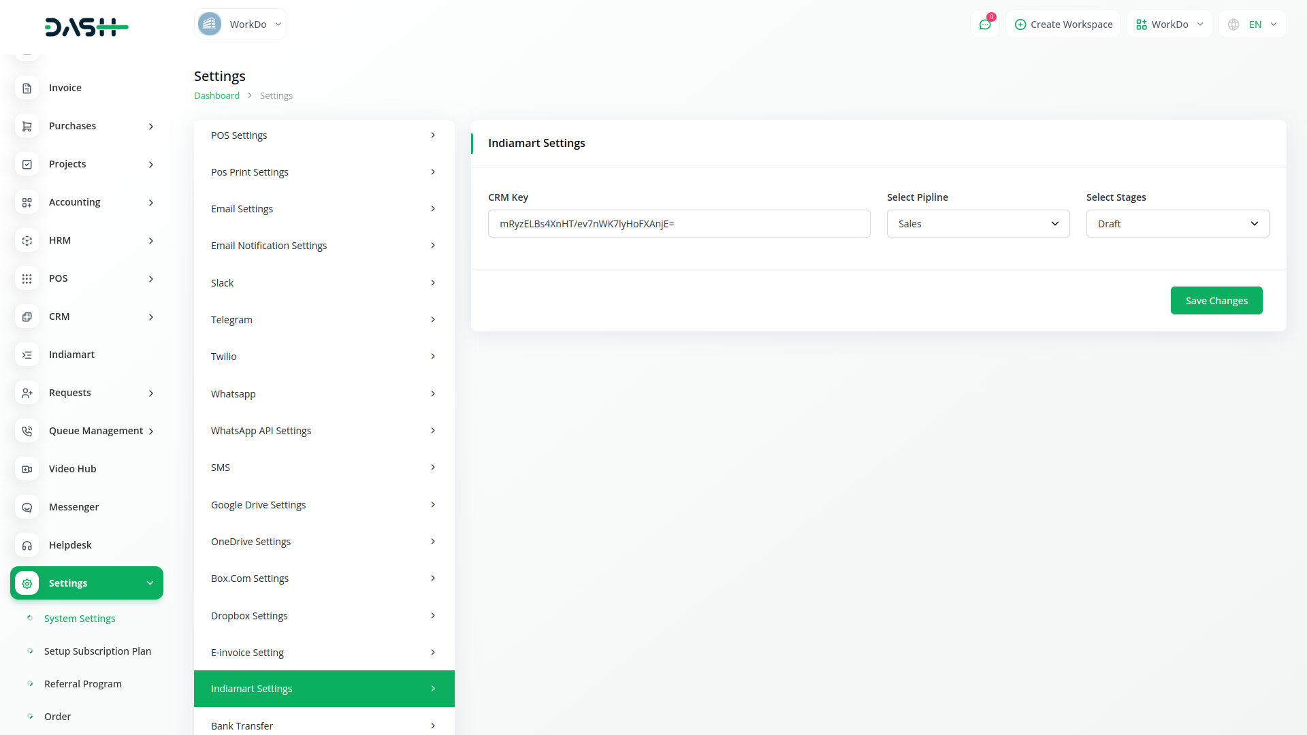Click the Helpdesk headset icon

click(27, 545)
